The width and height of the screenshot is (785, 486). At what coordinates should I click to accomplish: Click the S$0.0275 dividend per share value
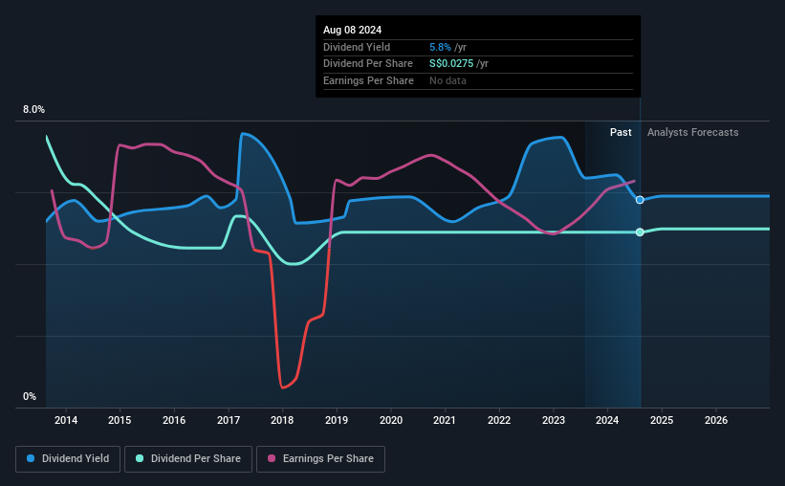tap(451, 64)
